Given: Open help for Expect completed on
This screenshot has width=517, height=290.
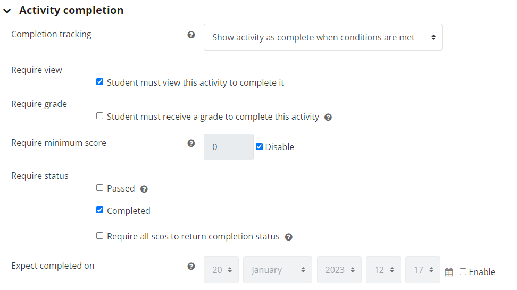Looking at the screenshot, I should coord(191,266).
